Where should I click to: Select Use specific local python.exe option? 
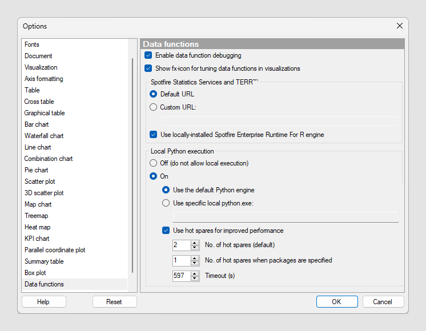(x=166, y=203)
